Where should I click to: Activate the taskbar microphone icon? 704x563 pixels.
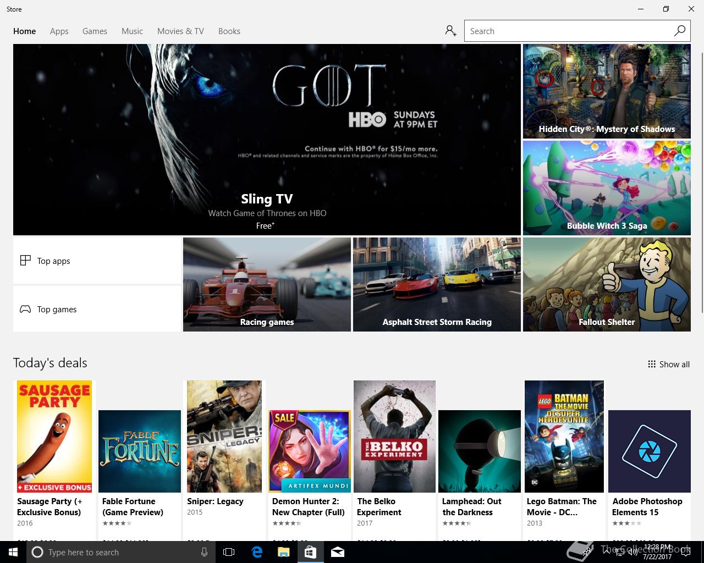204,552
